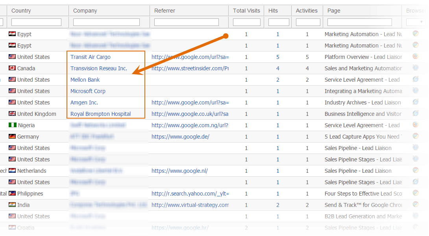This screenshot has height=236, width=429.
Task: Open the Microsoft Corp company link
Action: tap(88, 91)
